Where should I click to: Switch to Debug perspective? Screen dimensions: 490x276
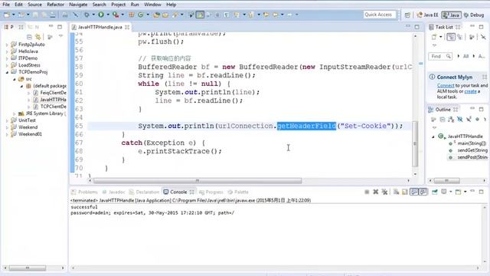[x=474, y=15]
